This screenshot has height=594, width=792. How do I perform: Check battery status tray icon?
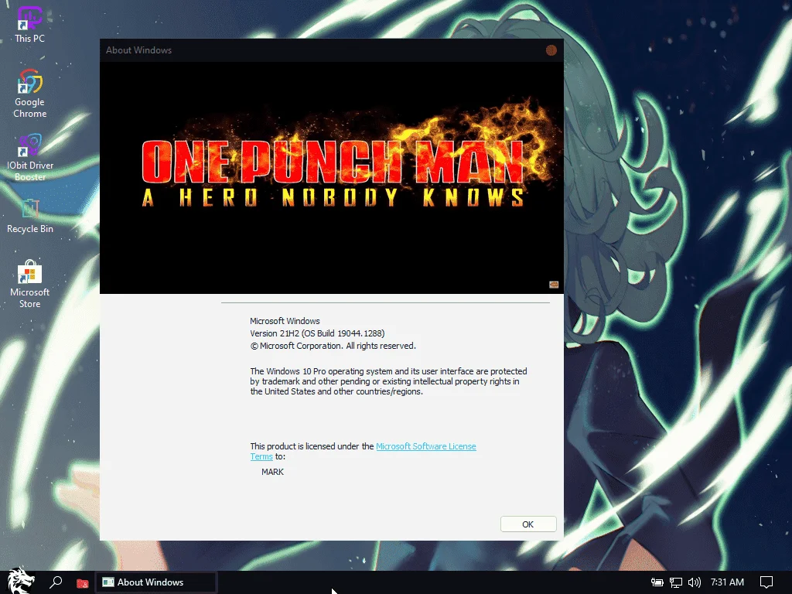[657, 582]
